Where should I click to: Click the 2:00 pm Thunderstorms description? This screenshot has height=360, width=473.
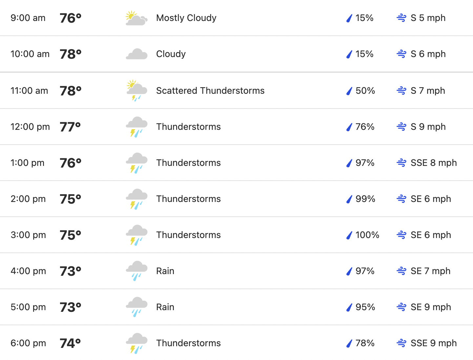click(x=188, y=199)
